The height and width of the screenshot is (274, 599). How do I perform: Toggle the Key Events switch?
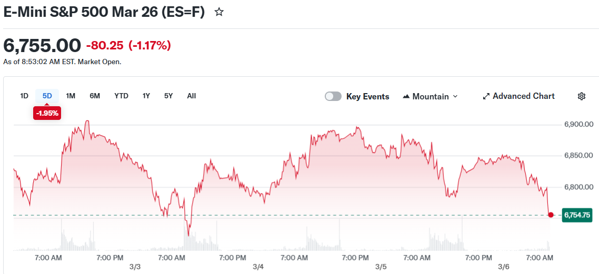point(333,96)
